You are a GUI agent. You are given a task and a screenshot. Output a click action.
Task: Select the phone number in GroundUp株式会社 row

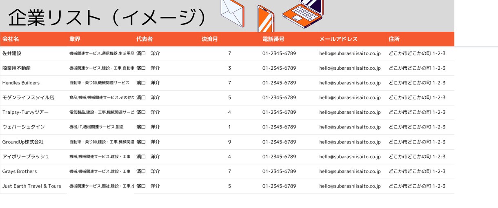coord(279,142)
